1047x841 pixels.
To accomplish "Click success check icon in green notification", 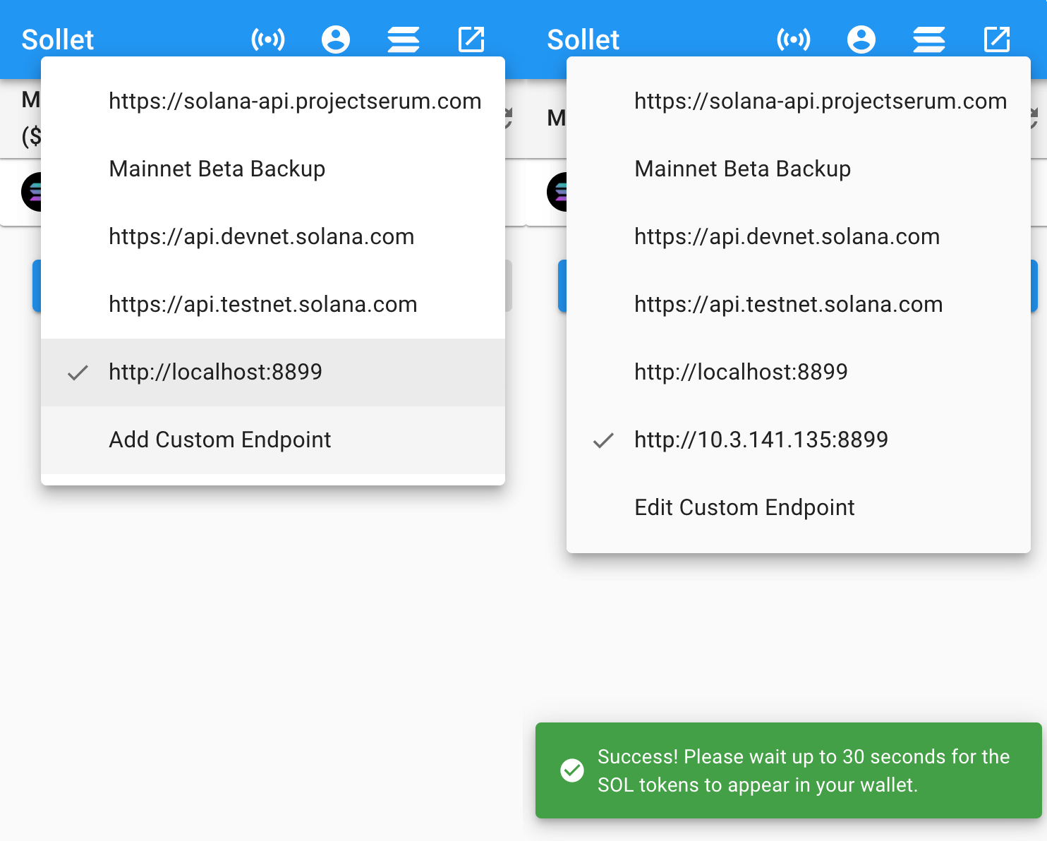I will (572, 770).
